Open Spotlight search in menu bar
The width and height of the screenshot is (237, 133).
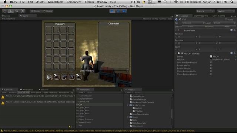click(x=232, y=2)
